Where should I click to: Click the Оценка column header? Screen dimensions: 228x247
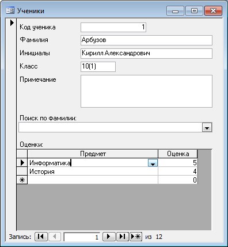click(178, 154)
